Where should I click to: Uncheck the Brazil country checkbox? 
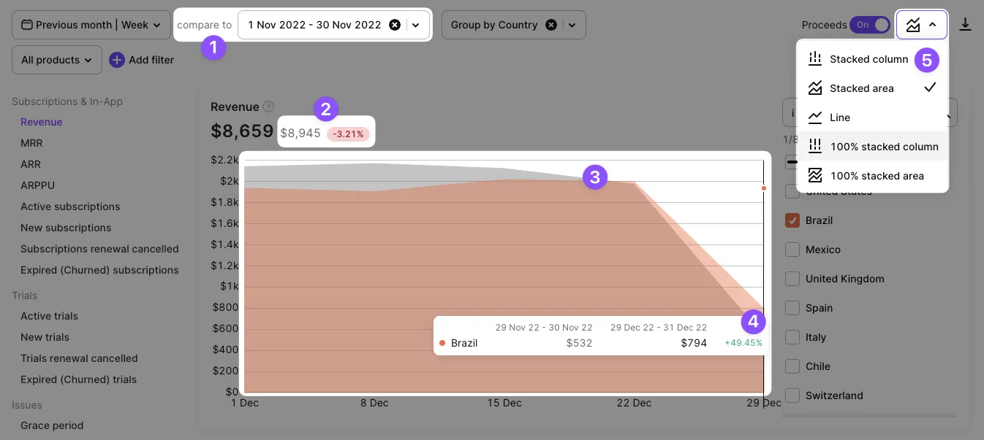click(792, 220)
